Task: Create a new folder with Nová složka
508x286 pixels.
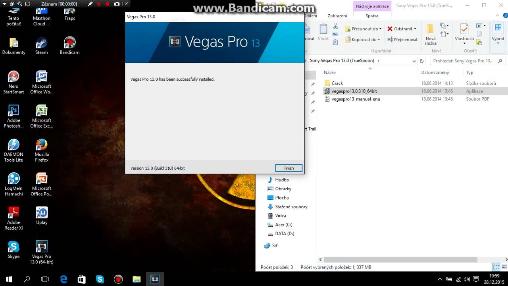Action: click(x=431, y=35)
